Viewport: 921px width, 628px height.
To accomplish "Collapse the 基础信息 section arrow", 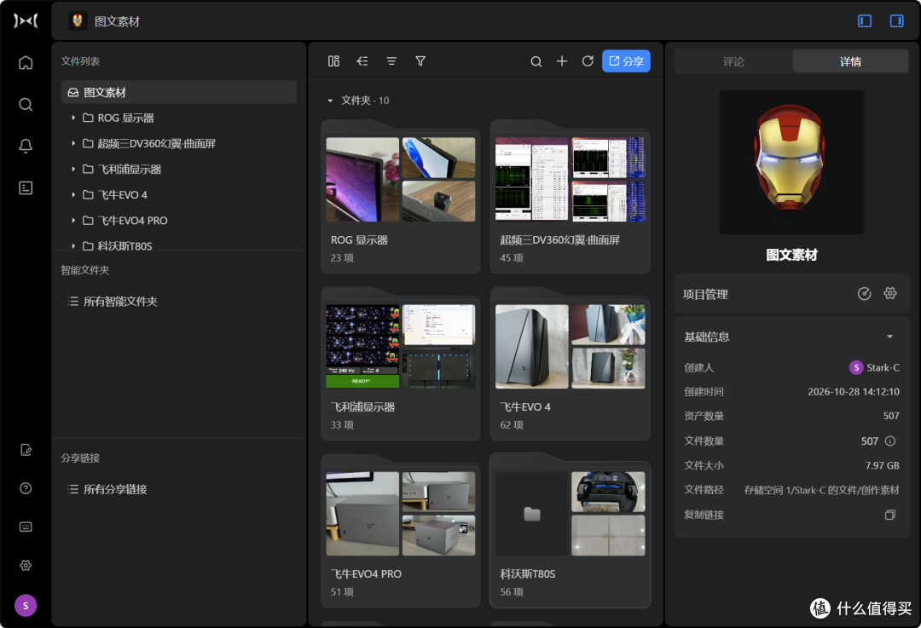I will 889,337.
